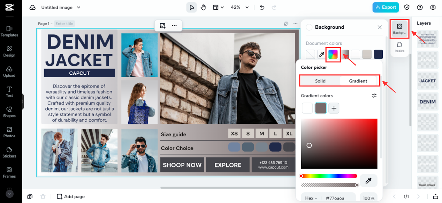
Task: Click the Add page button
Action: pyautogui.click(x=71, y=196)
